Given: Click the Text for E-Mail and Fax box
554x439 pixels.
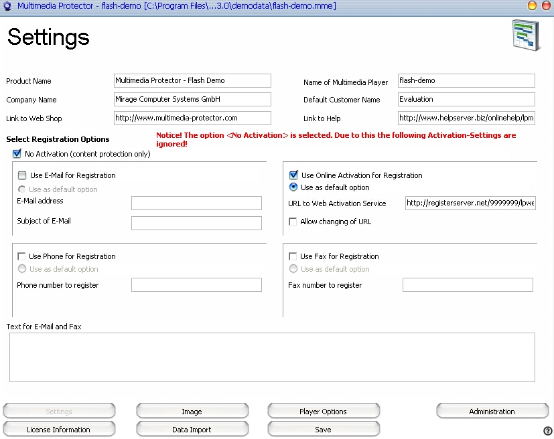Looking at the screenshot, I should tap(272, 357).
